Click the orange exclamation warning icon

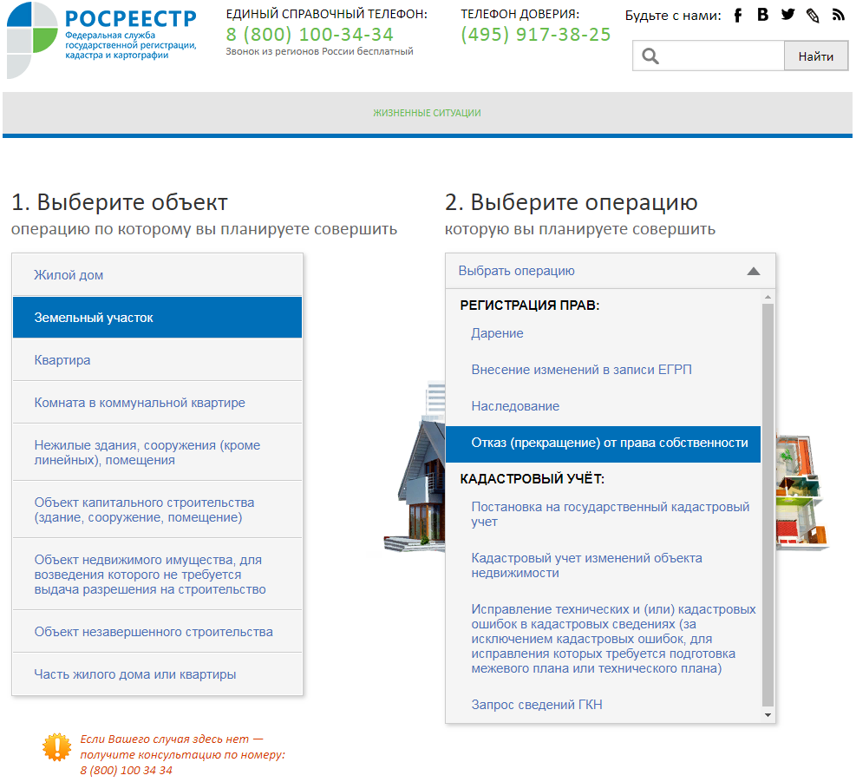56,747
